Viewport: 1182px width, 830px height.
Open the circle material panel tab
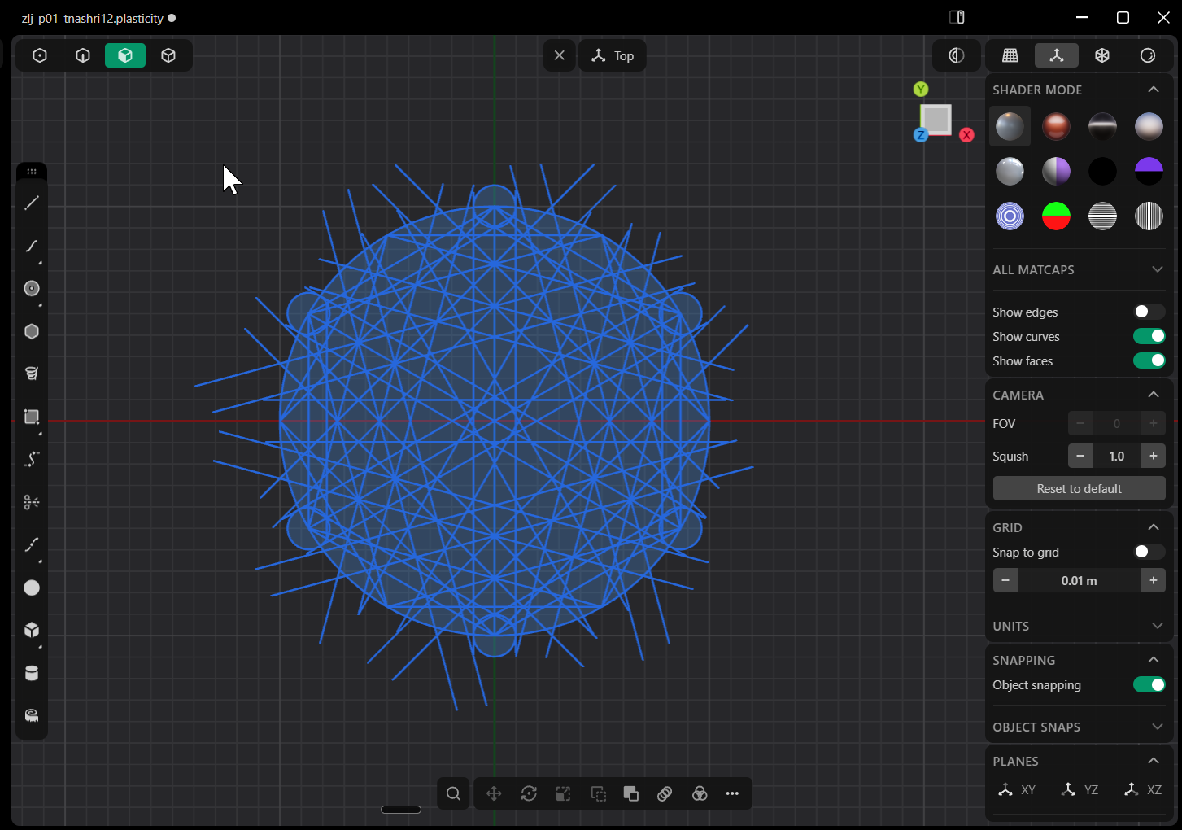(x=1148, y=55)
